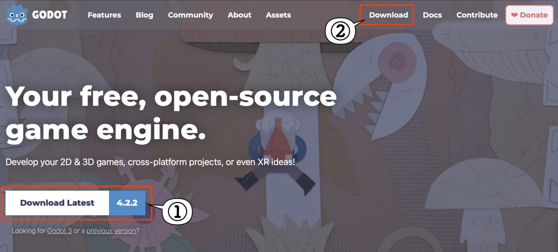Go to the Blog page

(144, 15)
